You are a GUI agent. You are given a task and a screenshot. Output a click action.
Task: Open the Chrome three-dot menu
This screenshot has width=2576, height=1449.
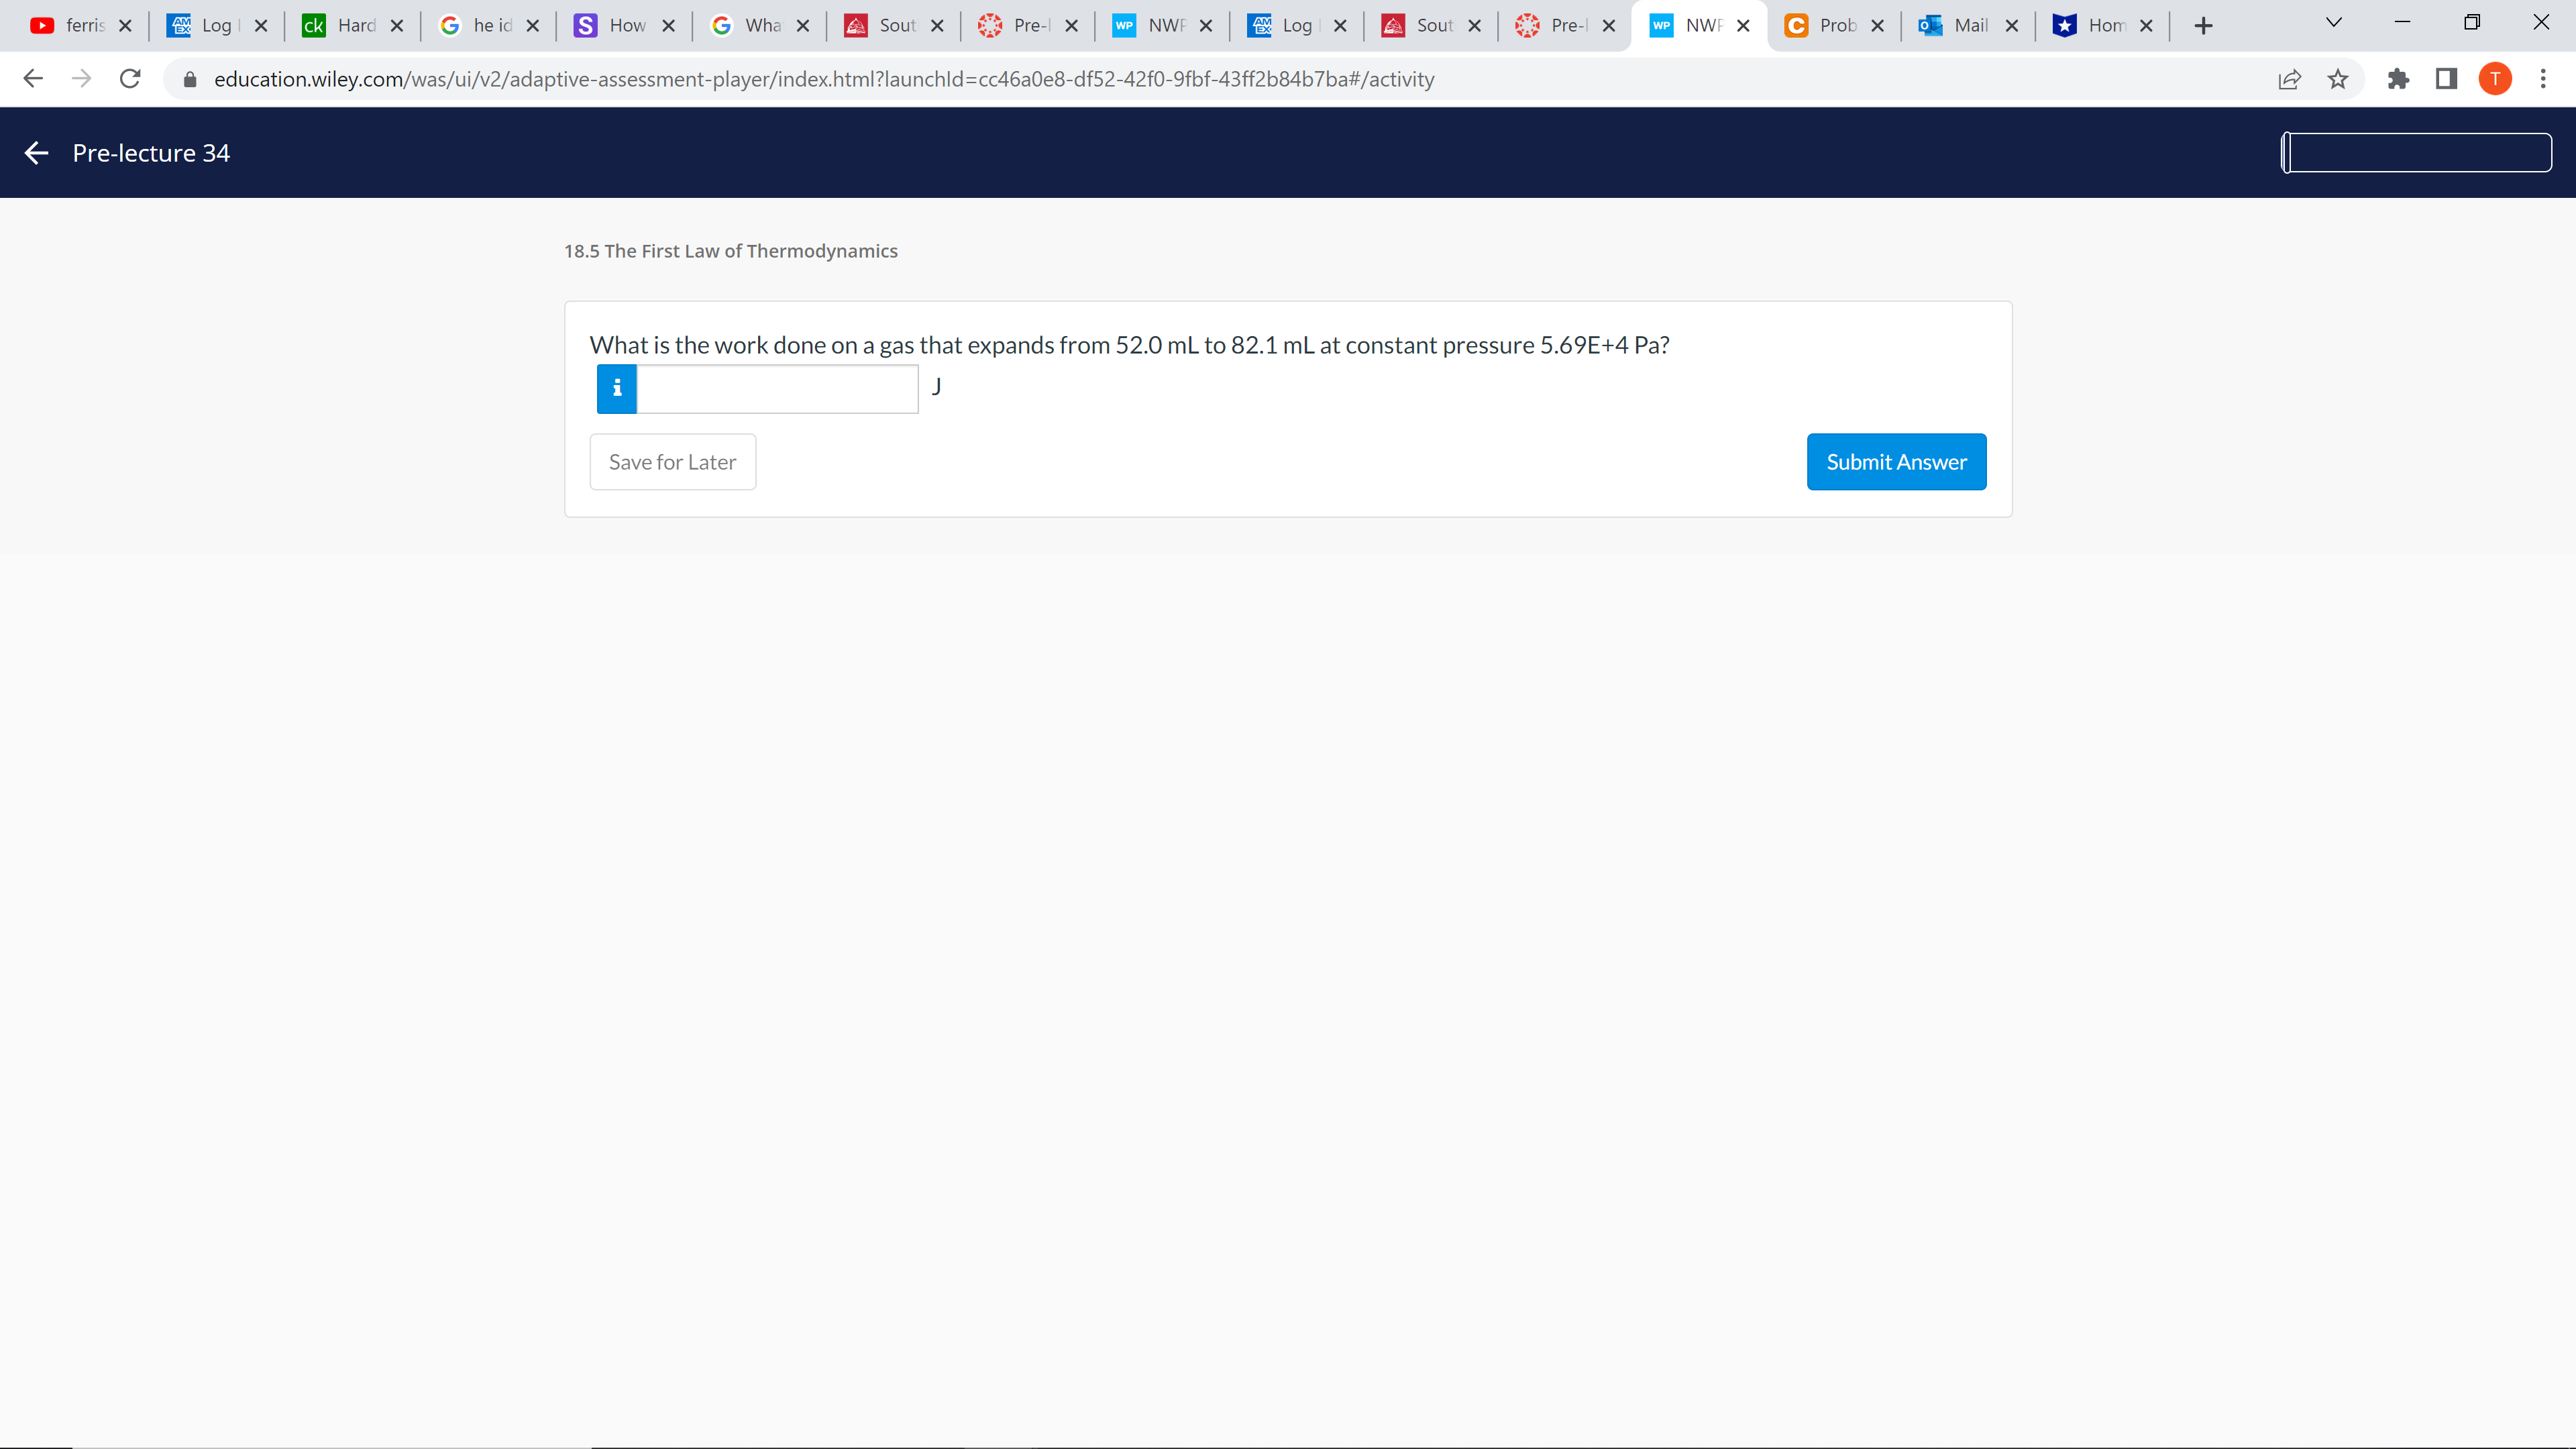tap(2543, 79)
